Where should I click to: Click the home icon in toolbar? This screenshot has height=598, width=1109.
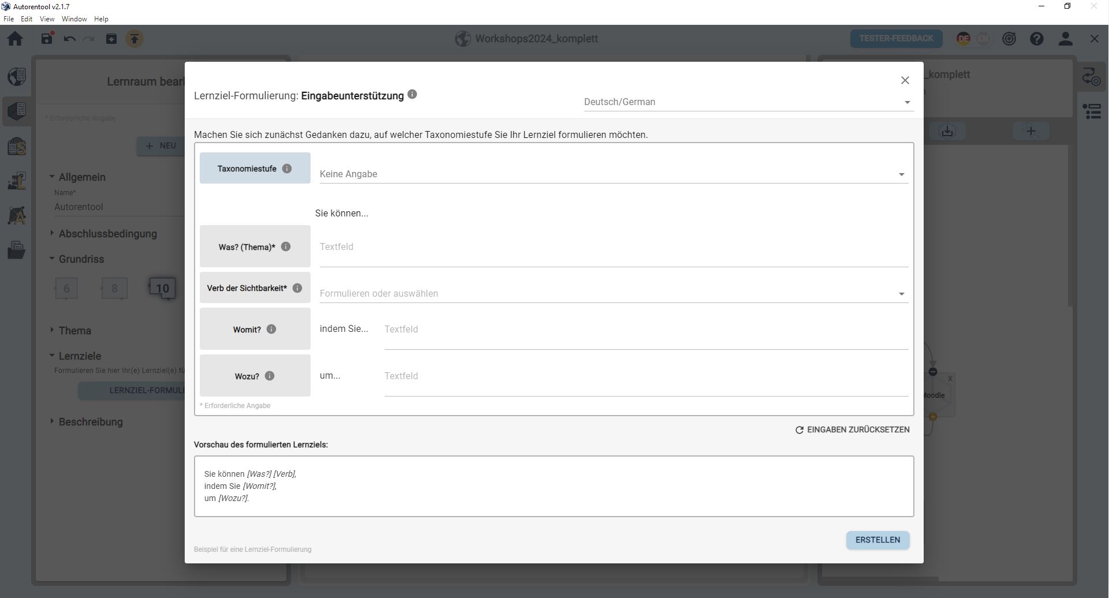(15, 39)
